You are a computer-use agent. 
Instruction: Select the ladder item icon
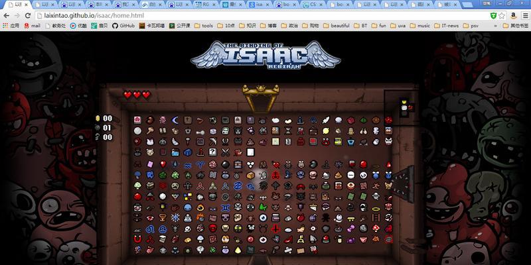pyautogui.click(x=376, y=218)
